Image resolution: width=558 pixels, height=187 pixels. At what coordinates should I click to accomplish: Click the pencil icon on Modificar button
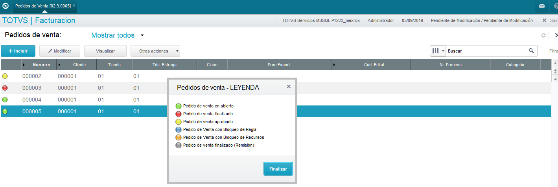[50, 51]
